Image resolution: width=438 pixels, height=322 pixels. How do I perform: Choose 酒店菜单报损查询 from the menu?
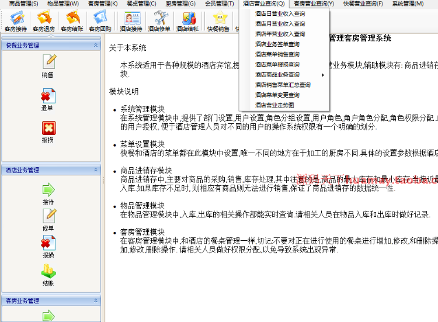pos(284,64)
